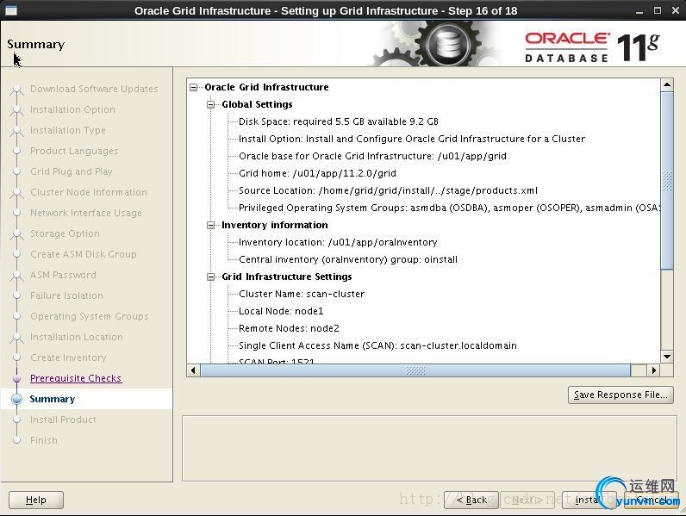
Task: Select the Inventory location row
Action: 338,242
